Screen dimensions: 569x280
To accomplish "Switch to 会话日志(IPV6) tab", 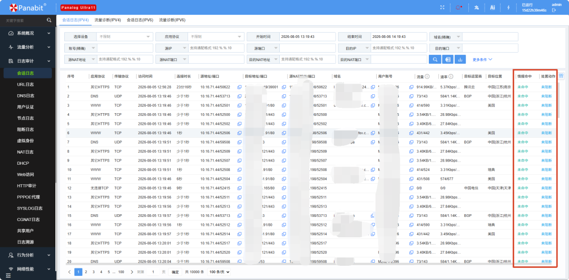I will coord(140,20).
